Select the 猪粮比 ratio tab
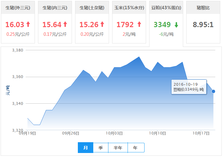Image resolution: width=223 pixels, height=157 pixels. click(203, 22)
